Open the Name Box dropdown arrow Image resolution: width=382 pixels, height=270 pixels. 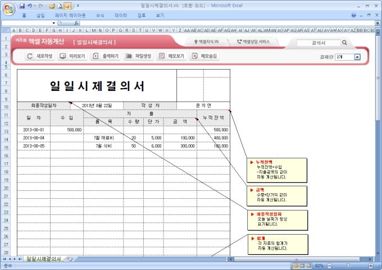pos(53,23)
